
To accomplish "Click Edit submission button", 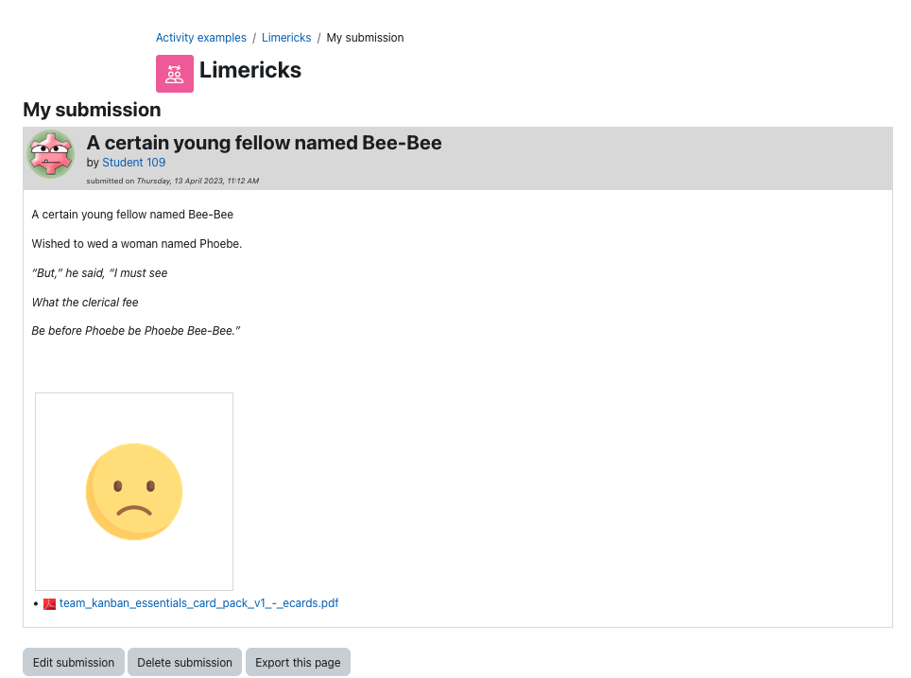I will 74,662.
